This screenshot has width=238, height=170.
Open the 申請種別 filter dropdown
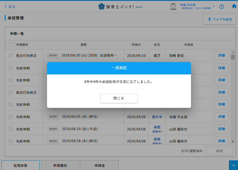coord(61,165)
